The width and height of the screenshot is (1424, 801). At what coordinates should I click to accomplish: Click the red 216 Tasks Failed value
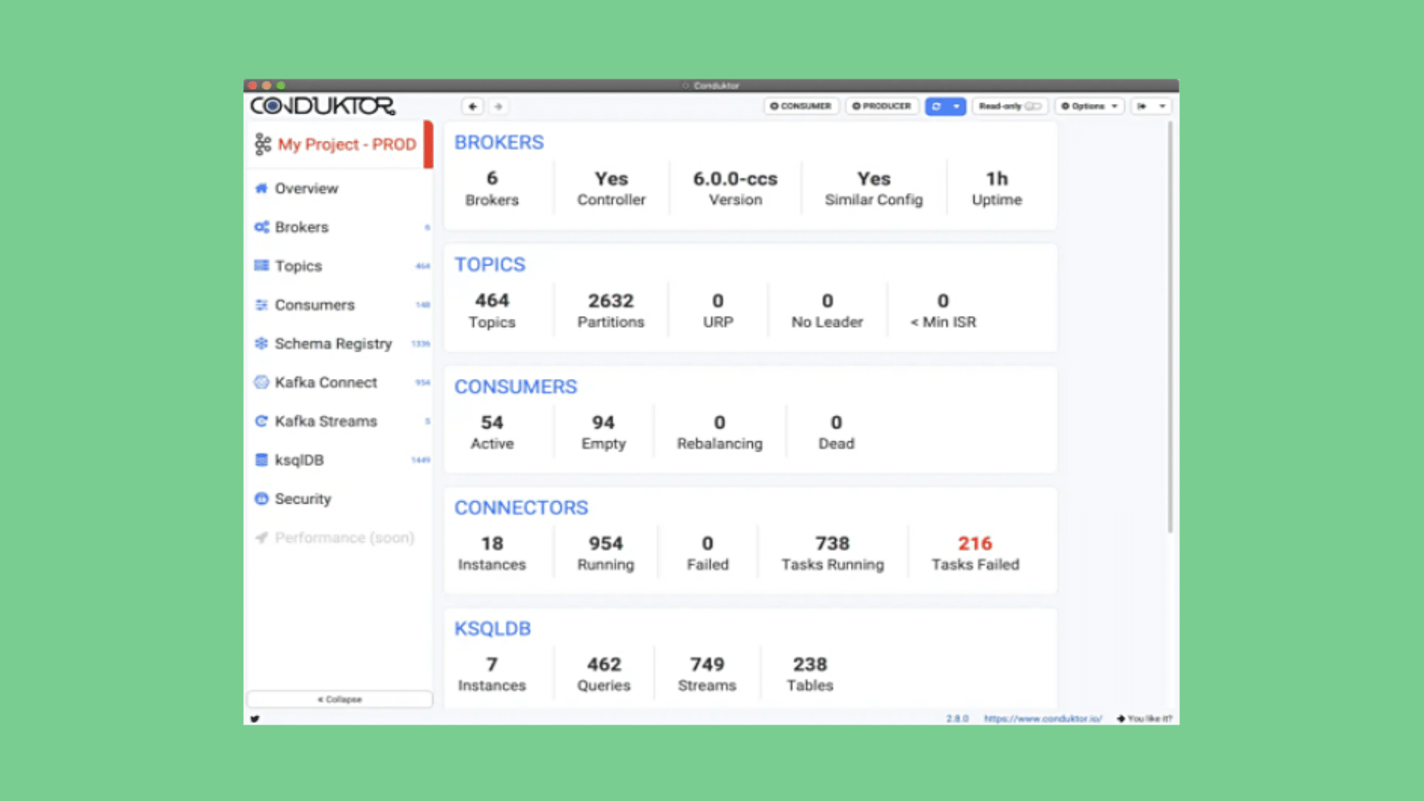pos(975,544)
